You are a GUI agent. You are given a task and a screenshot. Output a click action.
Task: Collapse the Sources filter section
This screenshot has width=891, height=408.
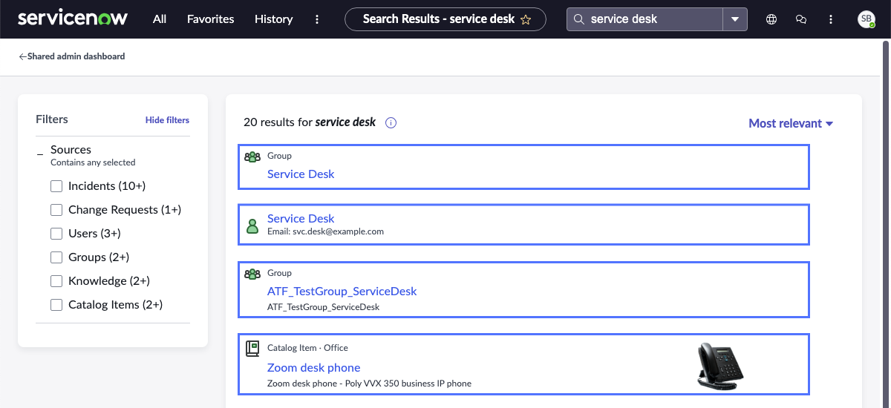[x=40, y=153]
